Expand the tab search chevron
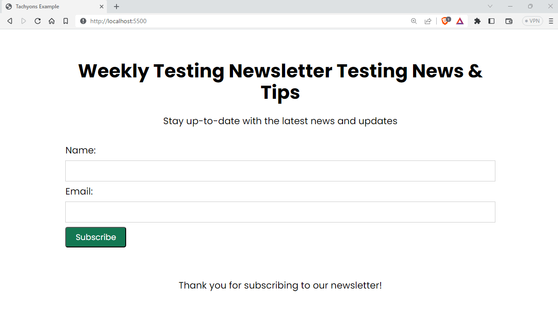This screenshot has width=558, height=327. point(490,6)
